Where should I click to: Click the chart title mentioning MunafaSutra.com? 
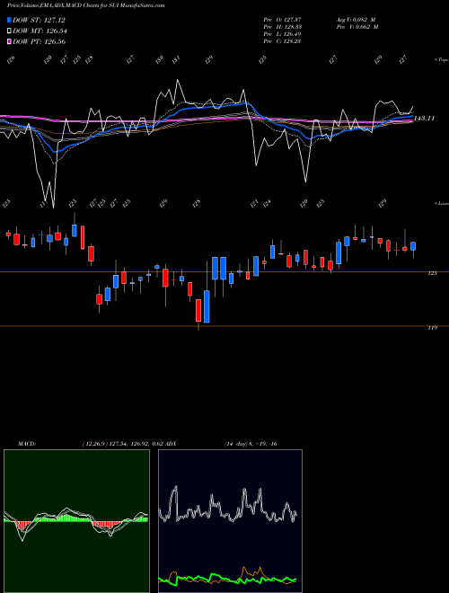86,6
